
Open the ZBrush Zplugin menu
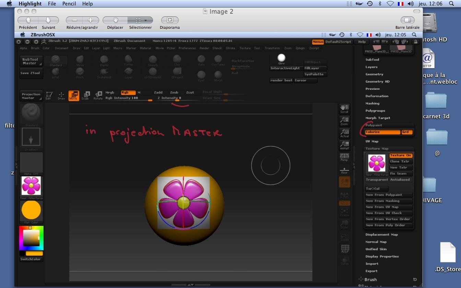click(x=300, y=48)
